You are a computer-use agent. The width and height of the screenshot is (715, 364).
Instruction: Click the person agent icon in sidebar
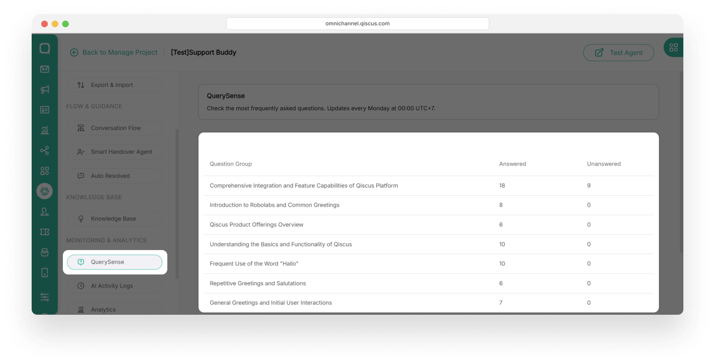click(45, 212)
